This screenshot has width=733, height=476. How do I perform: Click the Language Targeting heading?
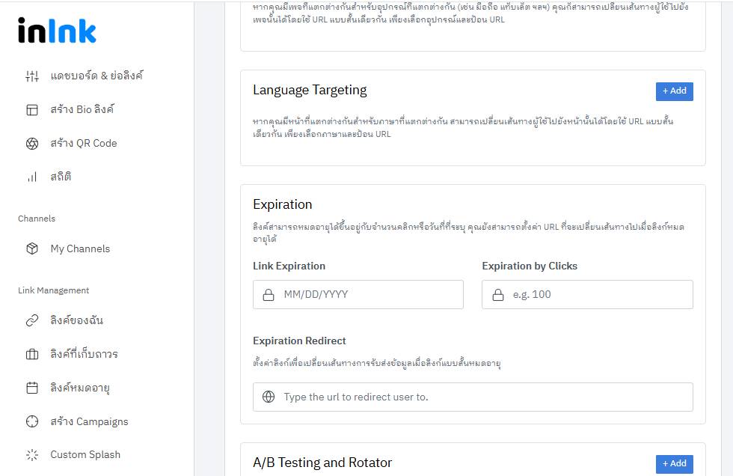pos(310,90)
